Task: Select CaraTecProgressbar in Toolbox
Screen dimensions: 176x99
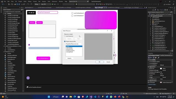Action: coord(12,27)
